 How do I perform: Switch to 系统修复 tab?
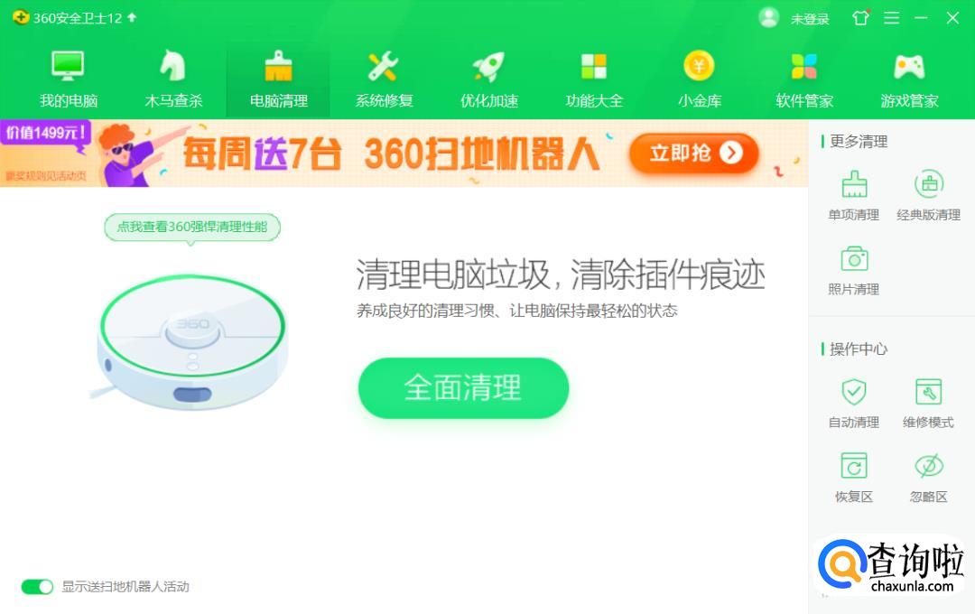pyautogui.click(x=384, y=79)
